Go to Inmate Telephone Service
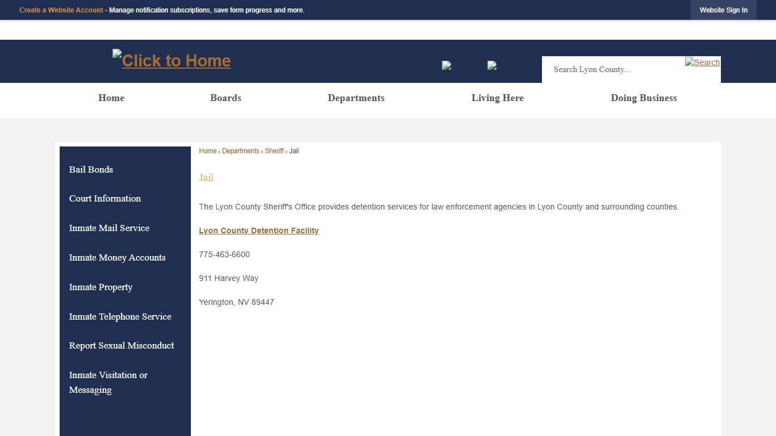 120,316
